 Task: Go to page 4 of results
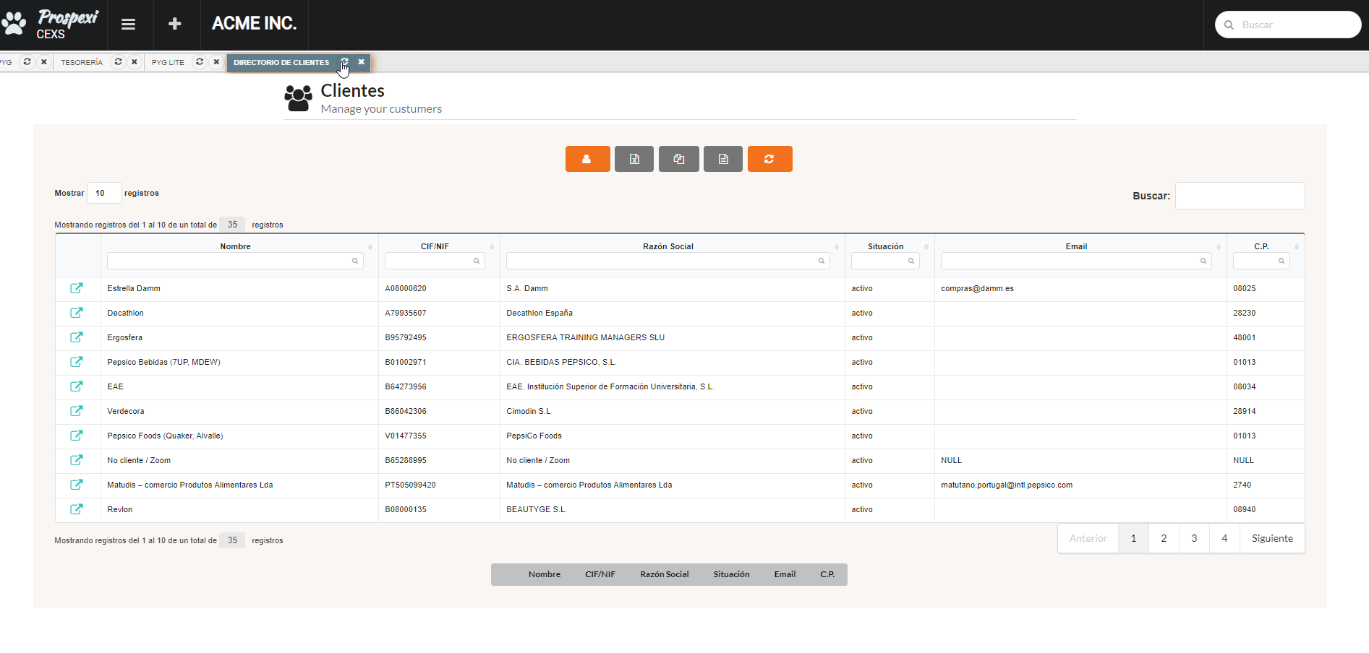point(1224,538)
